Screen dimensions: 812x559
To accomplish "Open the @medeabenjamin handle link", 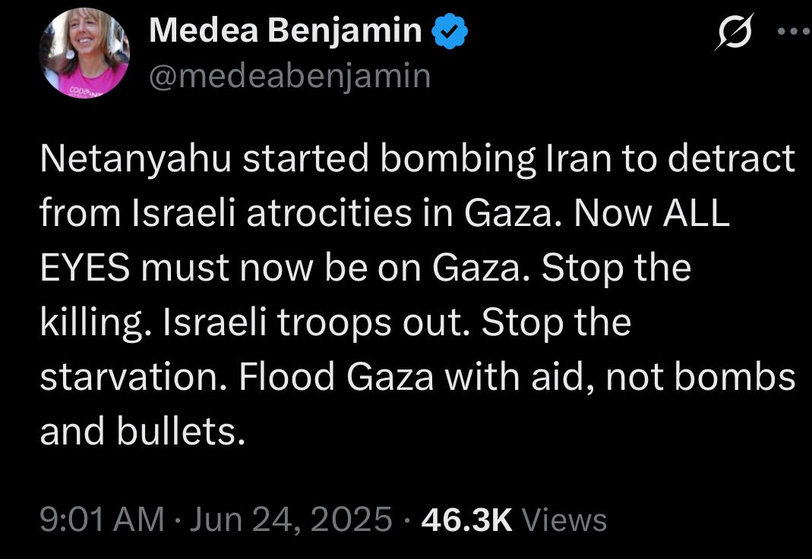I will [289, 77].
